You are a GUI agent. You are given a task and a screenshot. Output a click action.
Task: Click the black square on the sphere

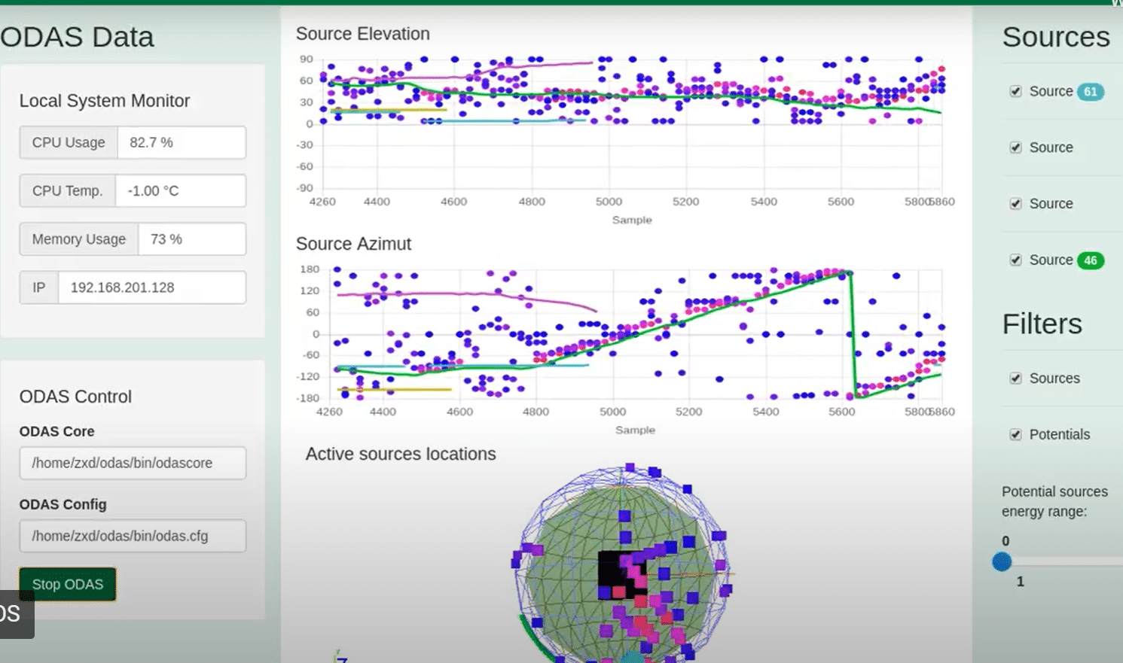coord(612,573)
